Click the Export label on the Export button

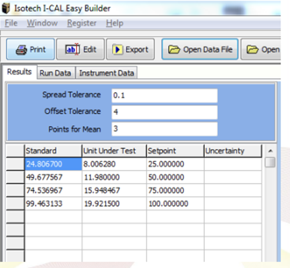point(137,49)
